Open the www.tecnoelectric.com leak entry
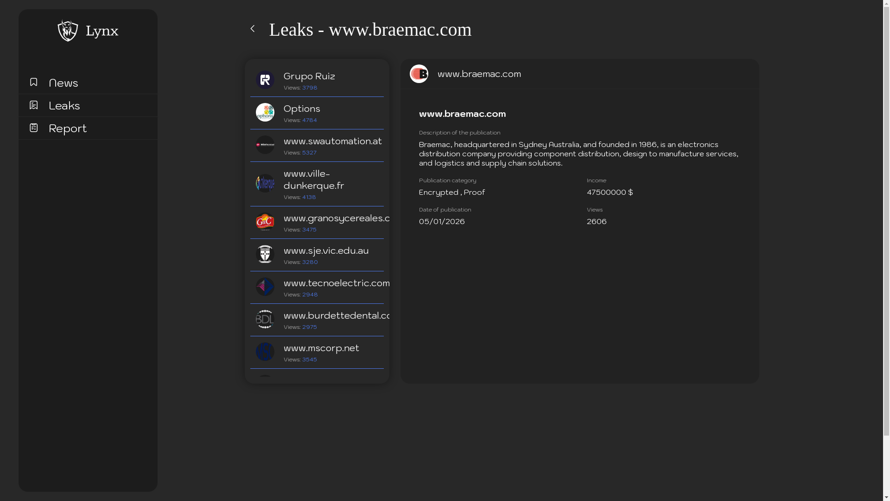This screenshot has height=501, width=890. pyautogui.click(x=336, y=283)
